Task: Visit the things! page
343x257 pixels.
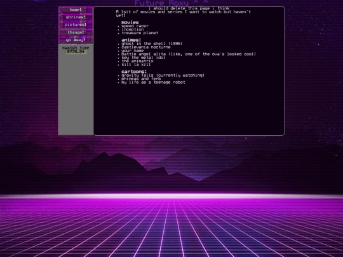Action: pyautogui.click(x=76, y=32)
